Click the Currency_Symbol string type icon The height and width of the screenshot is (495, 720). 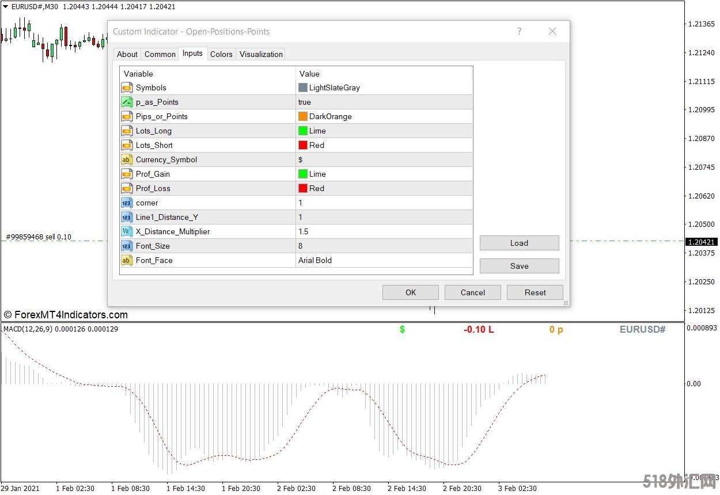[127, 159]
